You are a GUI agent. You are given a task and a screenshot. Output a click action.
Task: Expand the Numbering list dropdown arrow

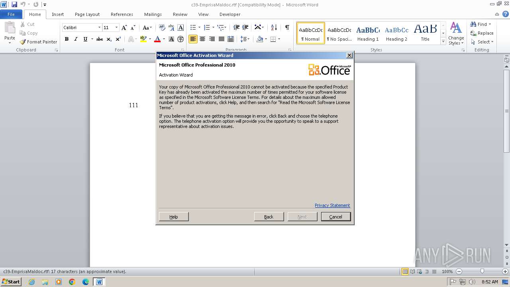[x=213, y=28]
